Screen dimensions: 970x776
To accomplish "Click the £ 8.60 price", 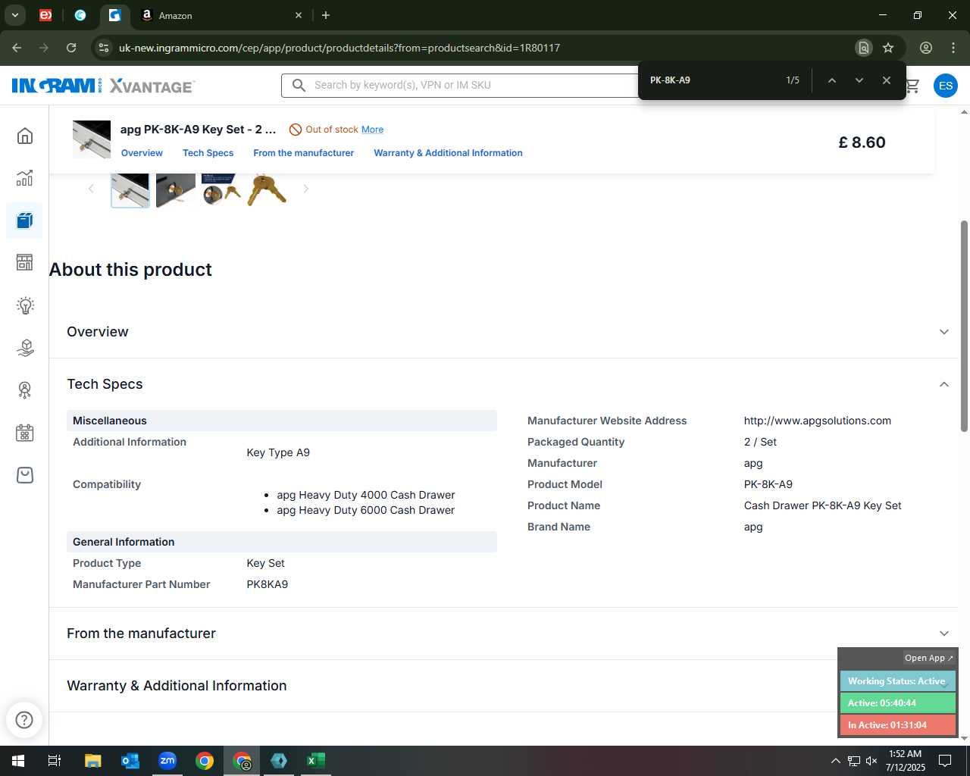I will (x=862, y=142).
